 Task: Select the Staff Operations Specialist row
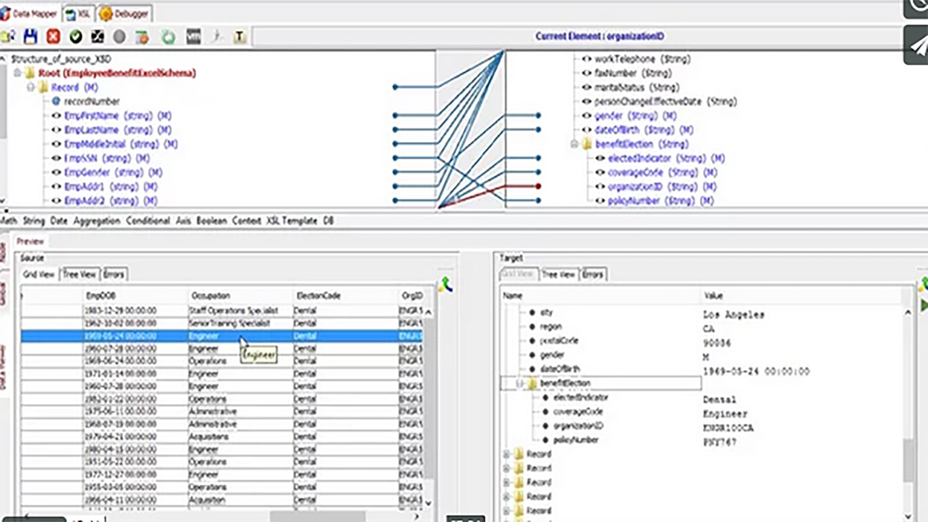pyautogui.click(x=233, y=310)
